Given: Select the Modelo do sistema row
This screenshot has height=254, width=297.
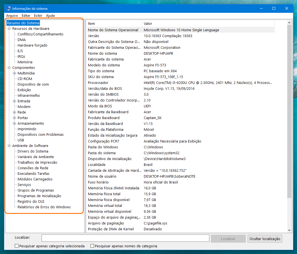Looking at the screenshot, I should (180, 65).
